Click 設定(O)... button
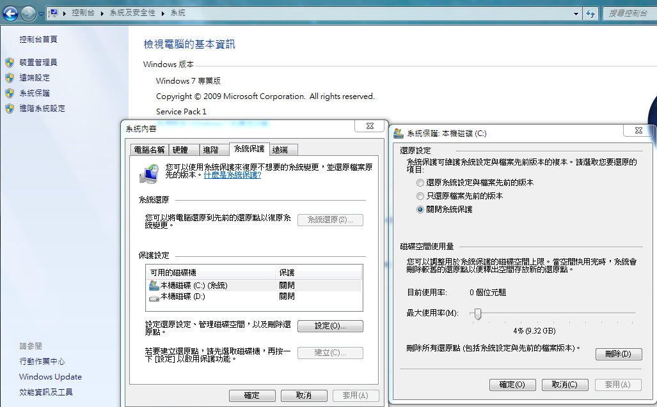This screenshot has width=657, height=407. [x=330, y=326]
